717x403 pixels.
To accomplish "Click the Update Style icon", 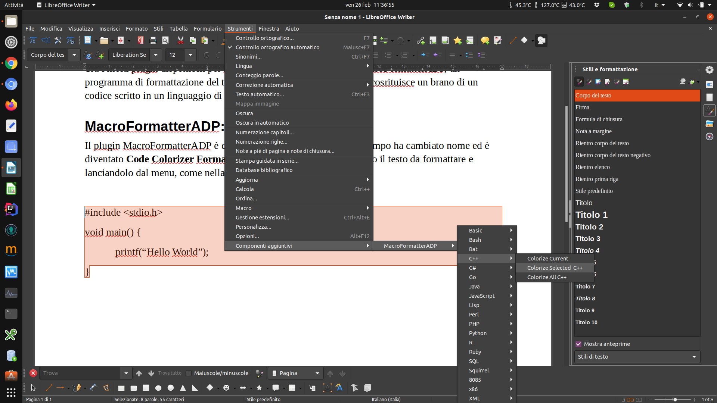I will point(87,55).
